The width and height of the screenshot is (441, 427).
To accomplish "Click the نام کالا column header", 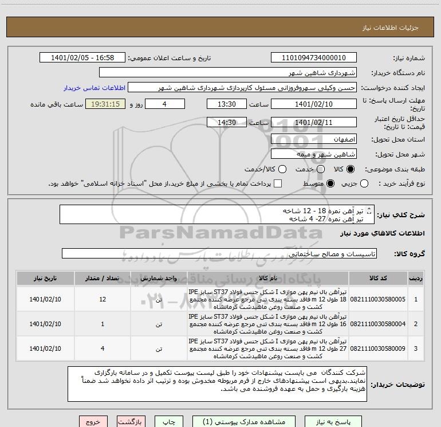I will tap(268, 278).
